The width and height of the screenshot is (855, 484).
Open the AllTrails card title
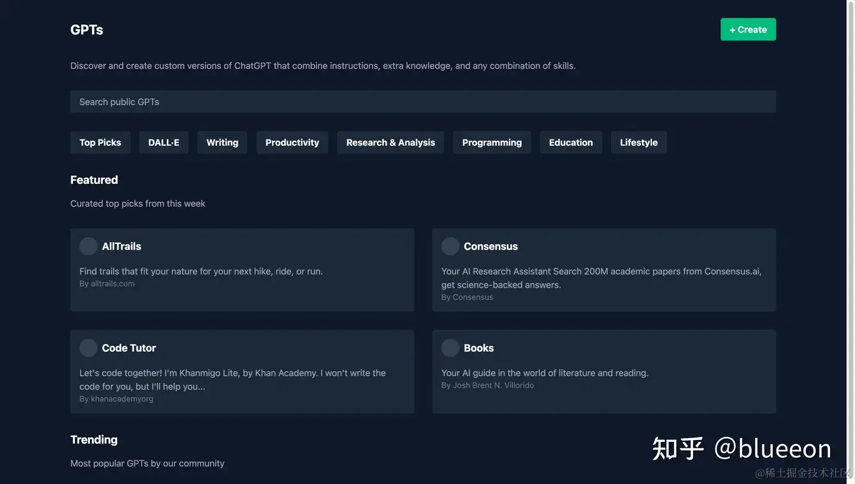click(x=122, y=246)
